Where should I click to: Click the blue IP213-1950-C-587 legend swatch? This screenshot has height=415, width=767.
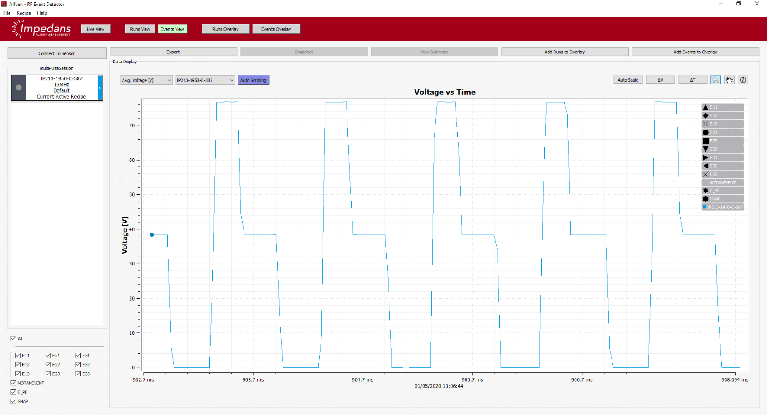[704, 207]
